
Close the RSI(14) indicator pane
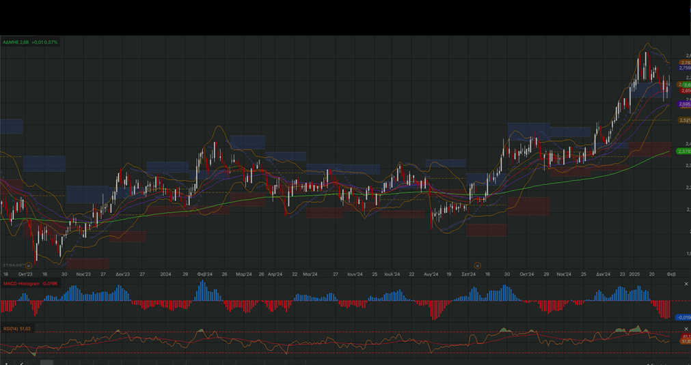tap(686, 329)
